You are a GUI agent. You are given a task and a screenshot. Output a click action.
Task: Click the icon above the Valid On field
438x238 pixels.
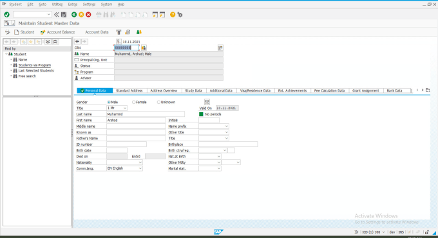click(207, 102)
